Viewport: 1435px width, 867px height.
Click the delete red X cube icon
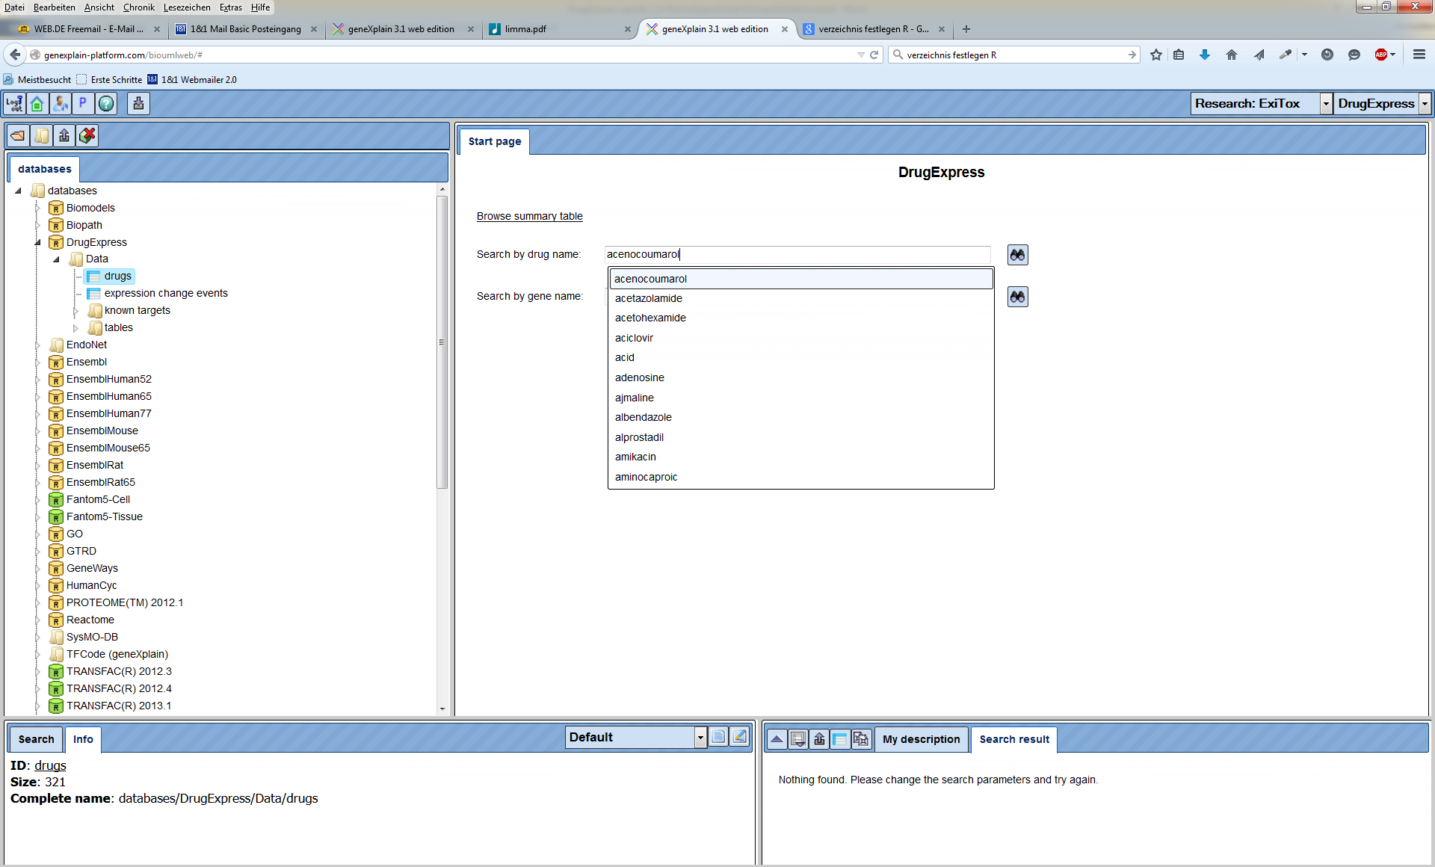(x=87, y=136)
